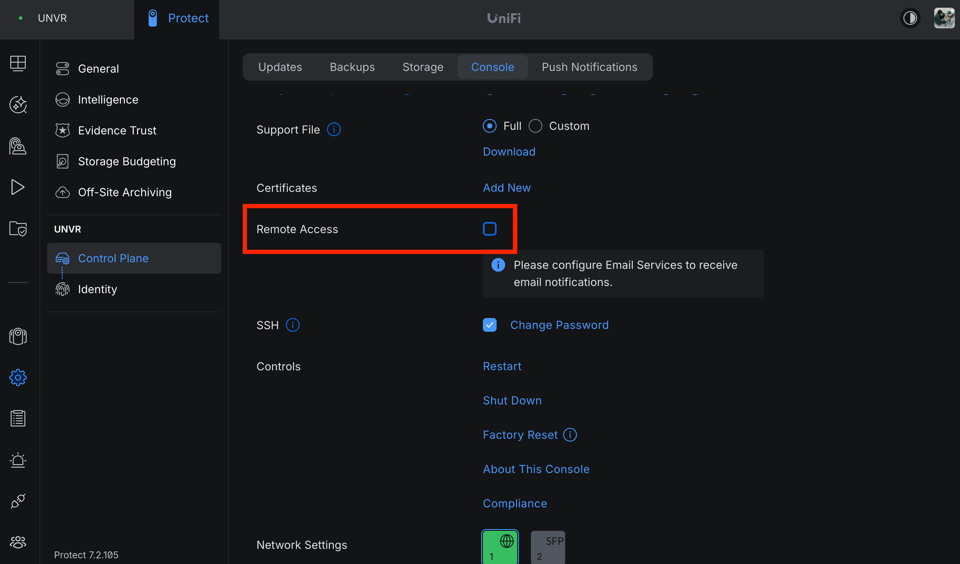Switch to the Updates tab
Viewport: 960px width, 564px height.
point(280,67)
